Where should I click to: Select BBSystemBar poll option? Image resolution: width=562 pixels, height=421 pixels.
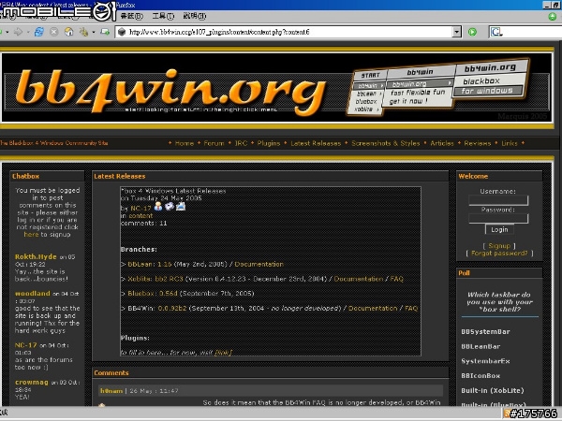click(485, 331)
